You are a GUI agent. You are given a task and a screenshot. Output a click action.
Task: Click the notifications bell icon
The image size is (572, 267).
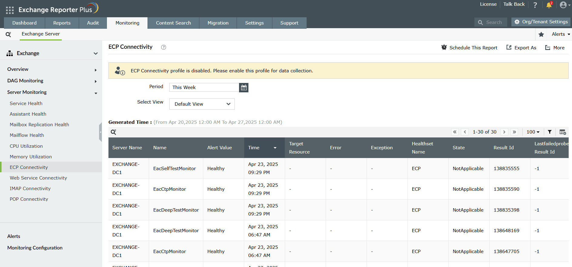(x=549, y=5)
